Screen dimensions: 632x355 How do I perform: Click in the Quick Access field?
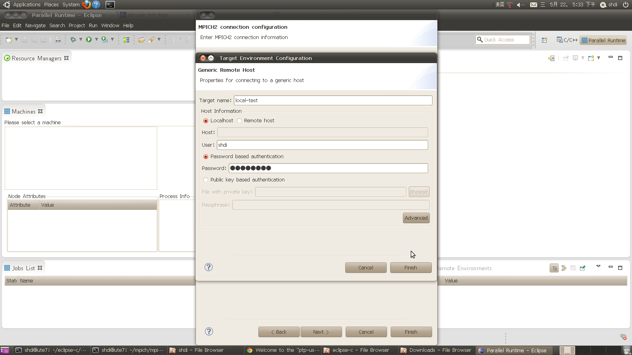pos(502,39)
